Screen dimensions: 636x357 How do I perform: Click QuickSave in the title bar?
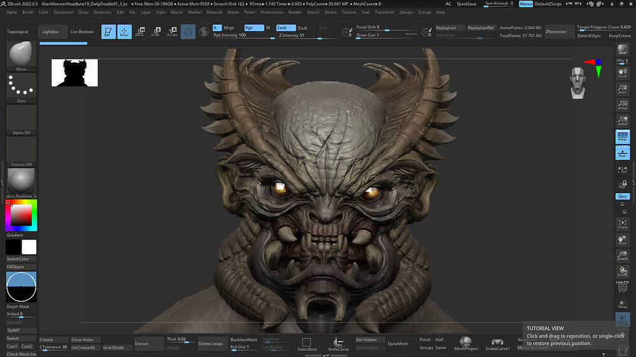pos(466,4)
